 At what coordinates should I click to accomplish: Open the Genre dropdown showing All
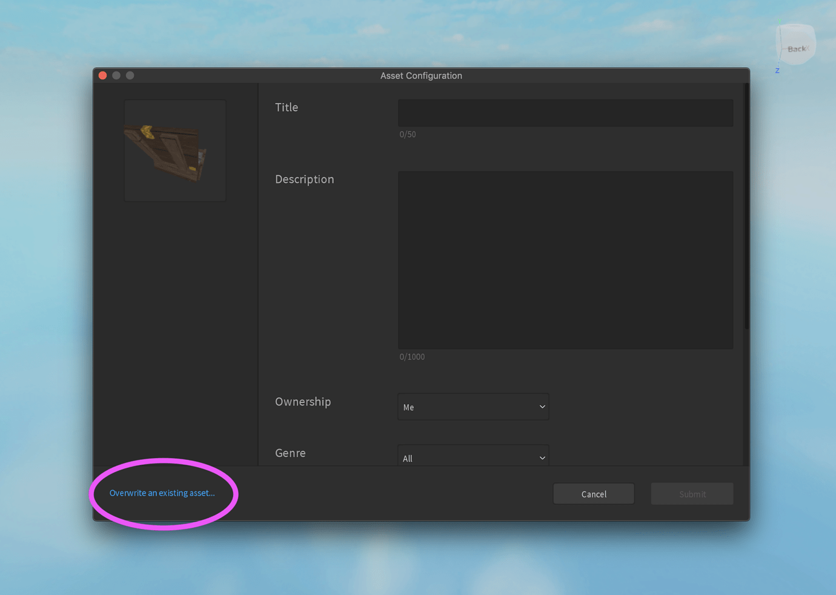point(473,458)
